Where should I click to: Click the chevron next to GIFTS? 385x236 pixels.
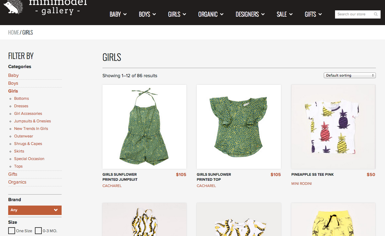point(320,14)
